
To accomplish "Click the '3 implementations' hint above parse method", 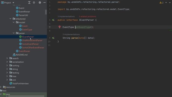I will coord(71,34).
